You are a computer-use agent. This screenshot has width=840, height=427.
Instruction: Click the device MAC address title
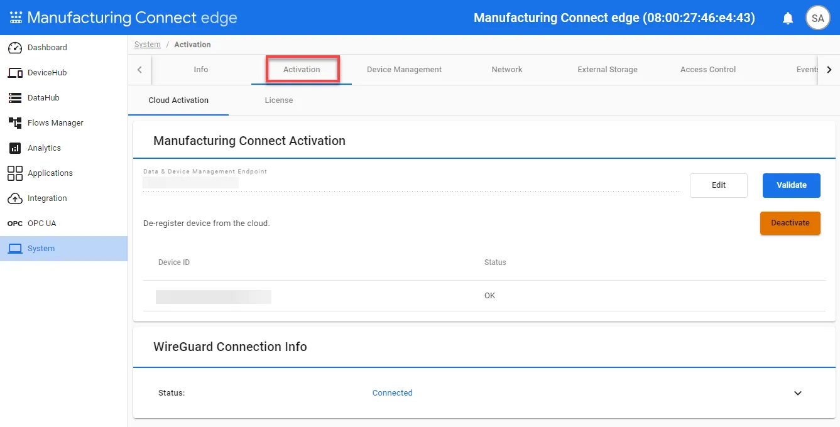(614, 18)
